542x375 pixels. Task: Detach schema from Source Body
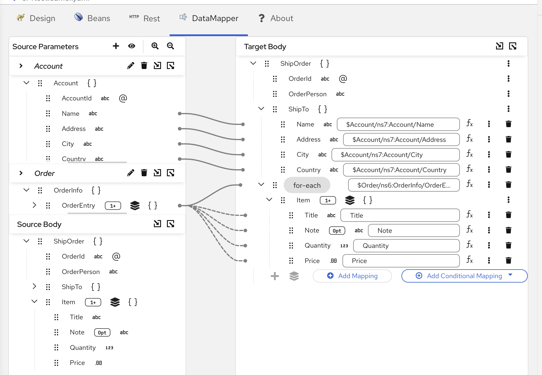(x=171, y=224)
